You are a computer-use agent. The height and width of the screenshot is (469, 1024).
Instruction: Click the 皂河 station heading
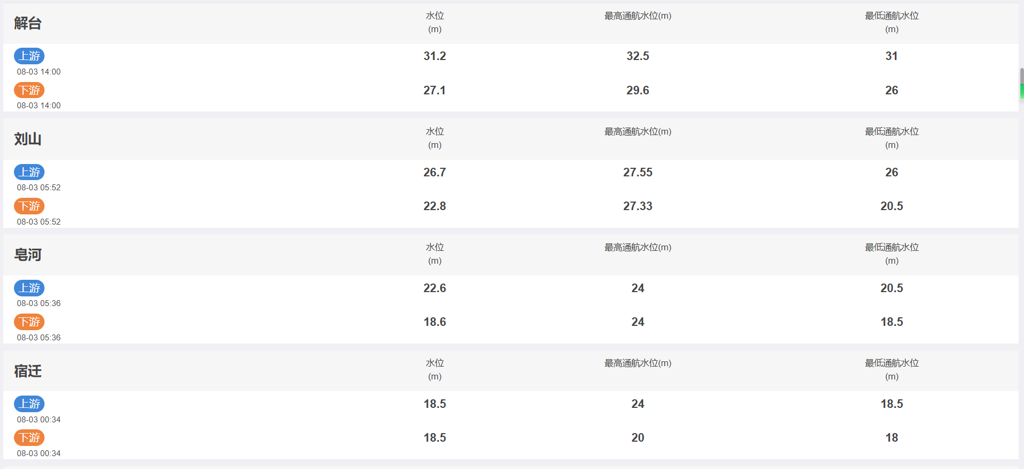point(28,255)
